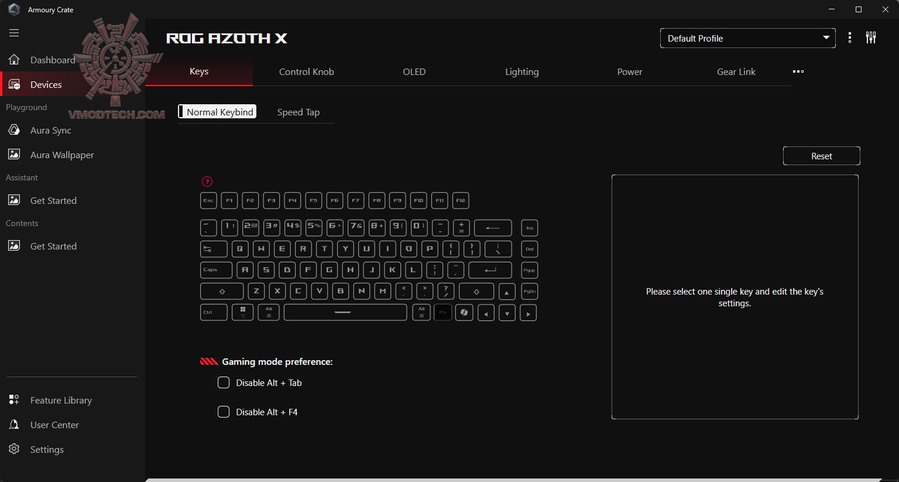This screenshot has height=482, width=899.
Task: Expand the Default Profile dropdown
Action: click(747, 38)
